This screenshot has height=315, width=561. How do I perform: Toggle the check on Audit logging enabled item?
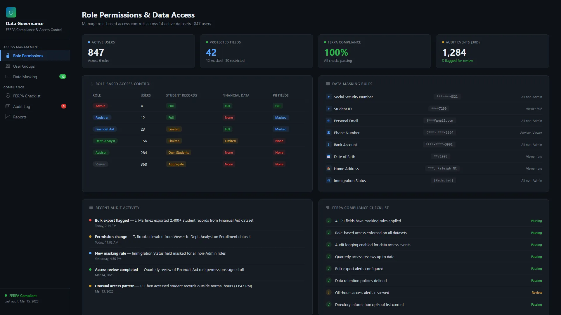[x=329, y=245]
